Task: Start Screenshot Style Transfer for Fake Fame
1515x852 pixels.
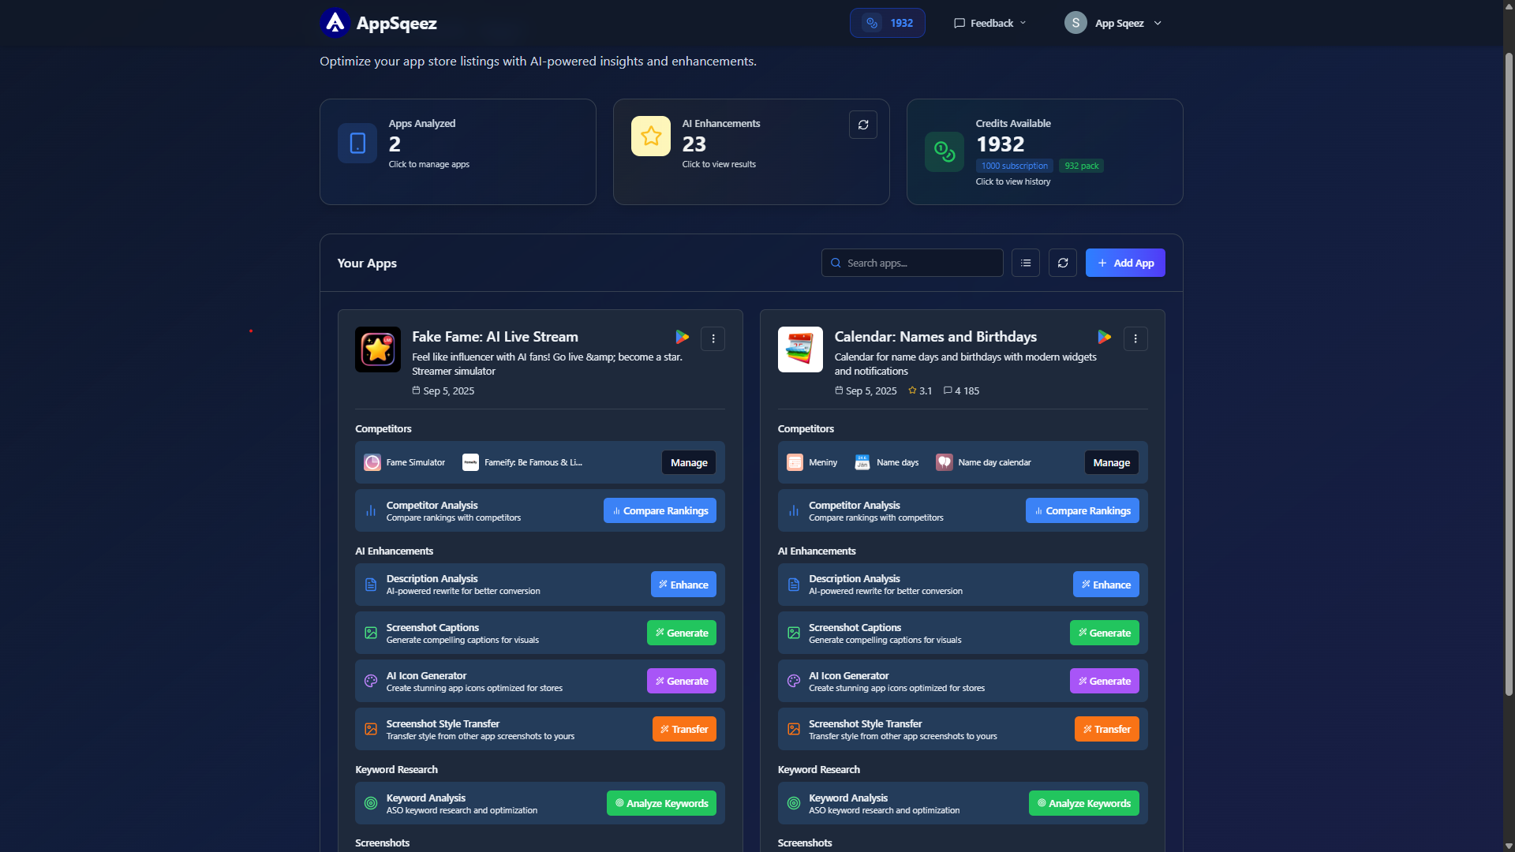Action: click(x=684, y=729)
